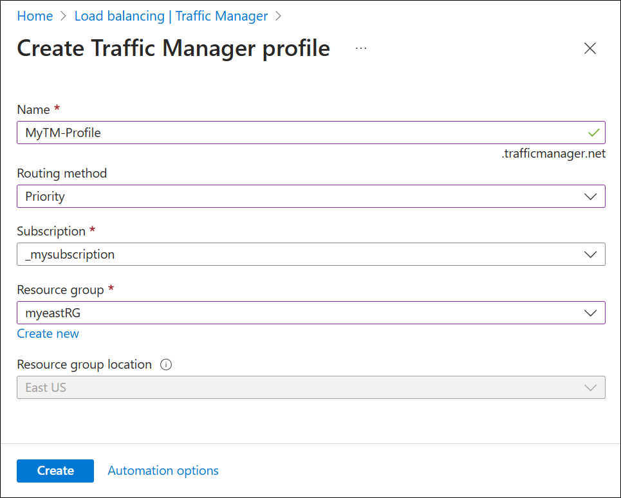Close the Create Traffic Manager profile pane

point(590,48)
